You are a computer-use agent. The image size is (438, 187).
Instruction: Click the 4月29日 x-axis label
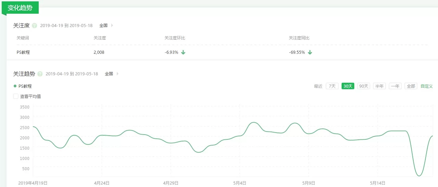coord(171,183)
